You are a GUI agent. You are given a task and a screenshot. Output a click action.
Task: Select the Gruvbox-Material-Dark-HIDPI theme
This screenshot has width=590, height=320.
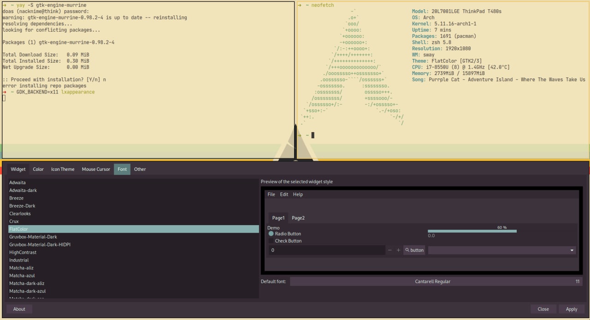[x=134, y=244]
